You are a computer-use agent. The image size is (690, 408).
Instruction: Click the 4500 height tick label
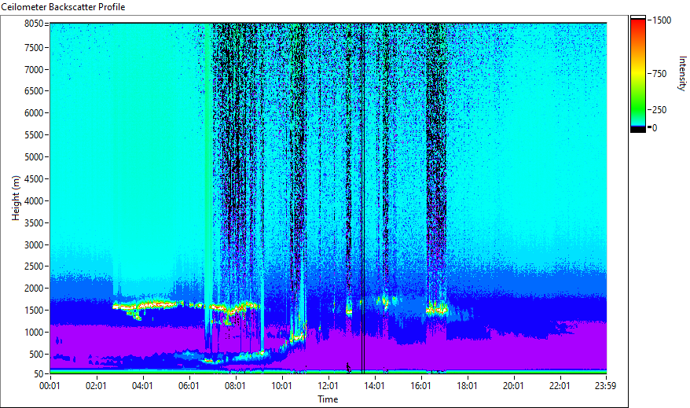(x=34, y=179)
